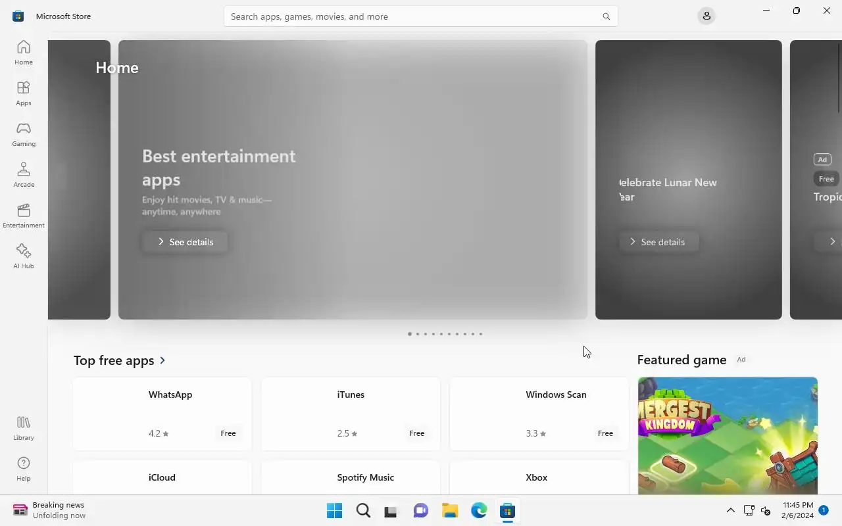Viewport: 842px width, 526px height.
Task: Click Microsoft Store taskbar icon
Action: (507, 511)
